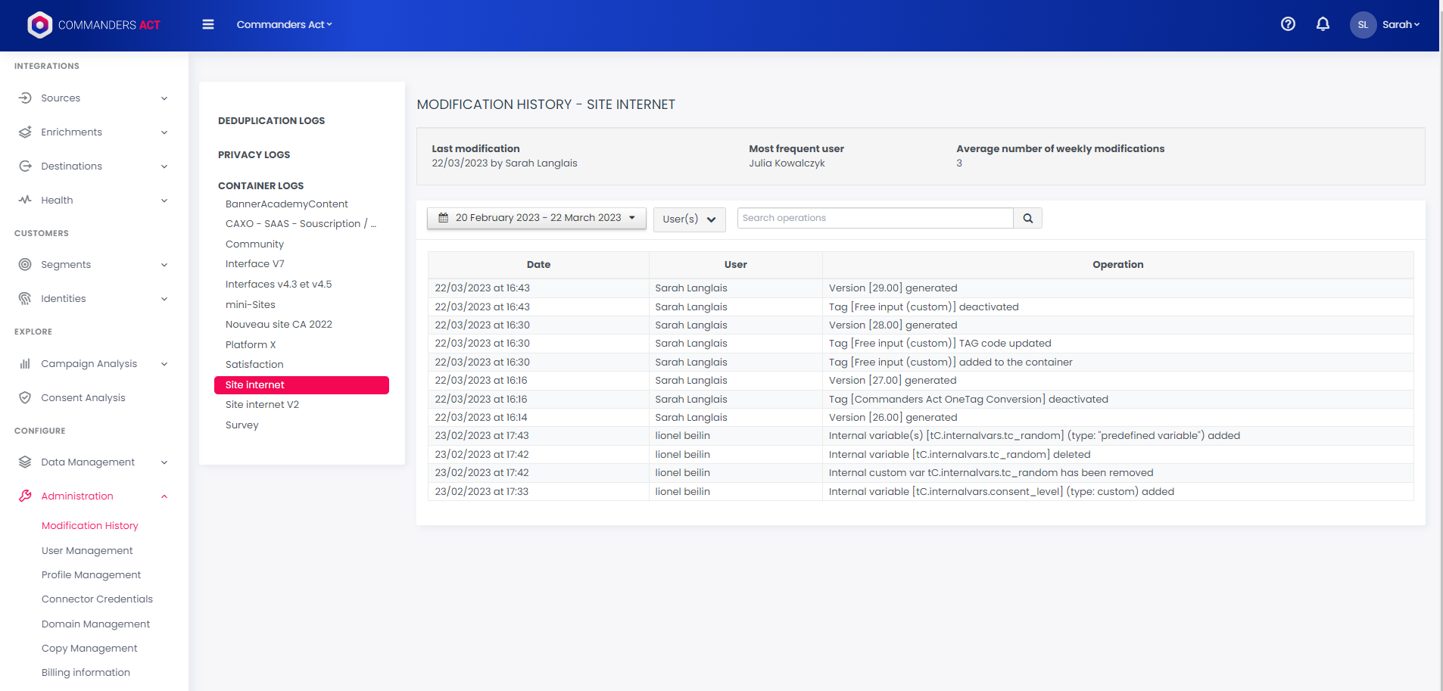Click the SL user avatar

click(1363, 25)
